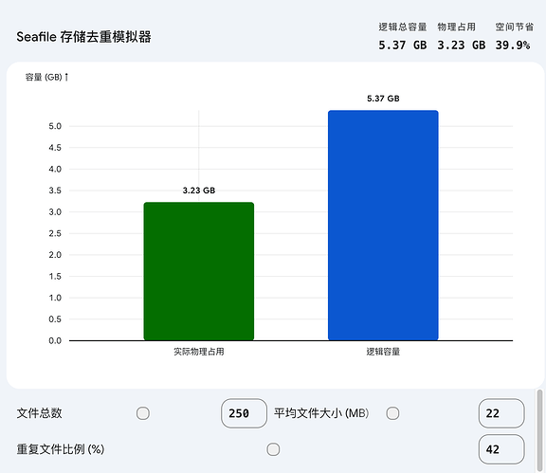The height and width of the screenshot is (473, 546).
Task: Click the green 实际物理占用 bar
Action: pos(199,271)
